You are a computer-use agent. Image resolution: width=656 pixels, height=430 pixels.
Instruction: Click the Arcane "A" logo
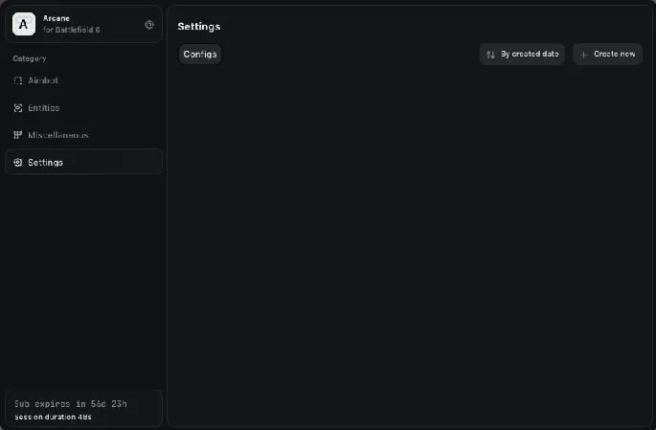point(24,24)
